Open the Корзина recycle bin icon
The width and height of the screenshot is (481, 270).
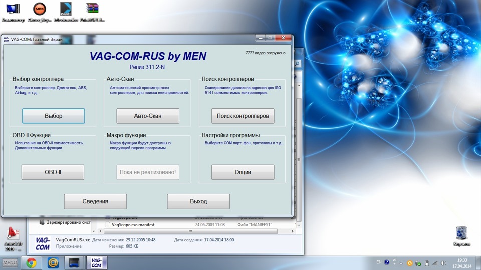point(461,236)
